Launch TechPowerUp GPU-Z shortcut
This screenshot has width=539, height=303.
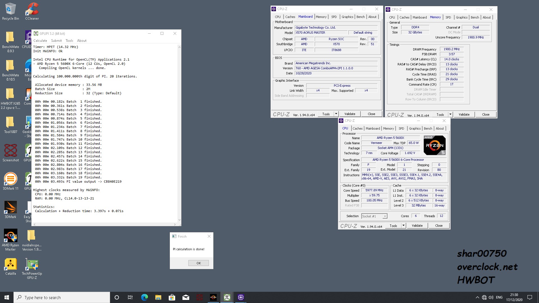(x=32, y=269)
